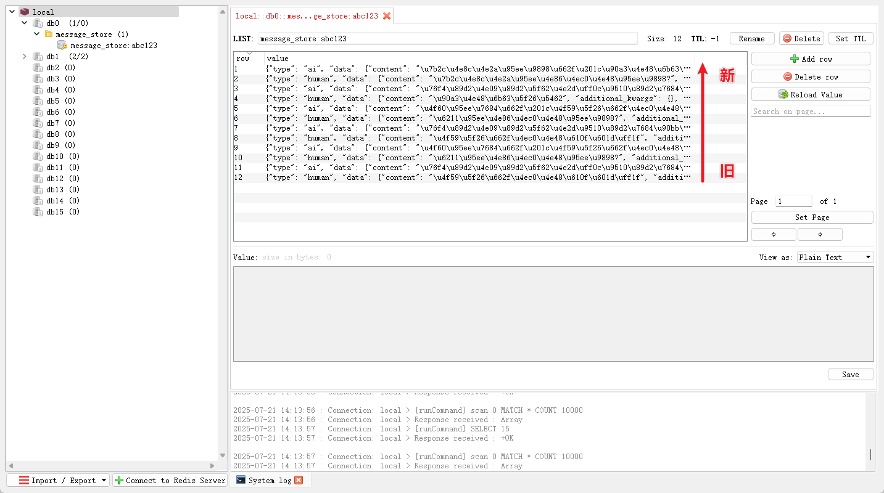Select row 6 in the list table
The height and width of the screenshot is (493, 884).
(490, 118)
